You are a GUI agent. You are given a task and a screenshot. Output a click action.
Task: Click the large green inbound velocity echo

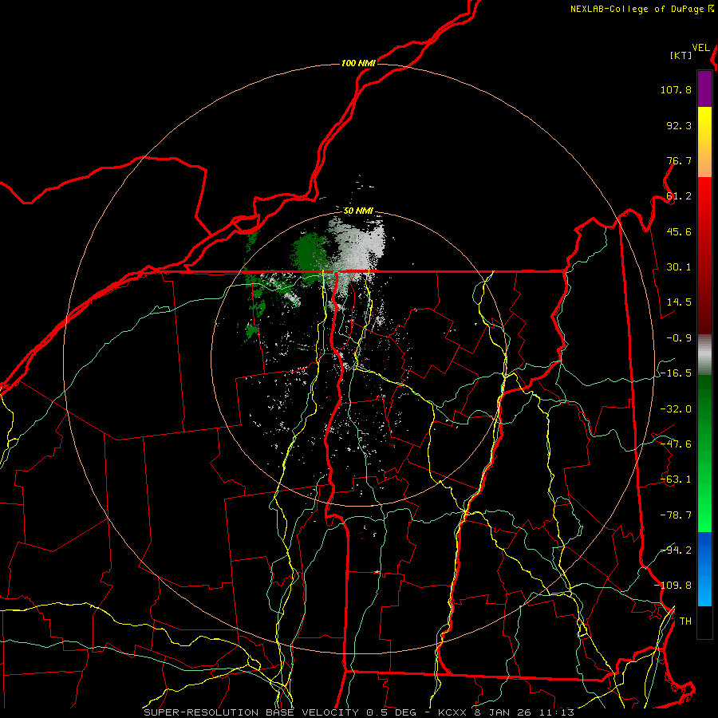point(309,254)
